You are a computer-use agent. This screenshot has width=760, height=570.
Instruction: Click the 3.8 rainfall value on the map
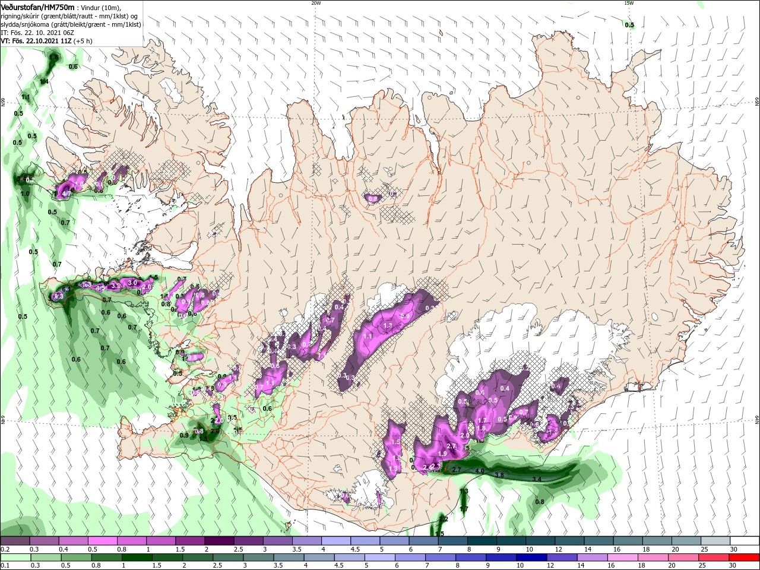[499, 475]
